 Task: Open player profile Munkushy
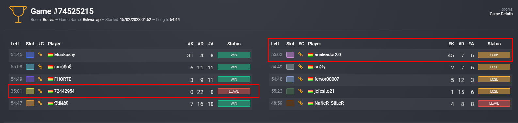coord(65,54)
